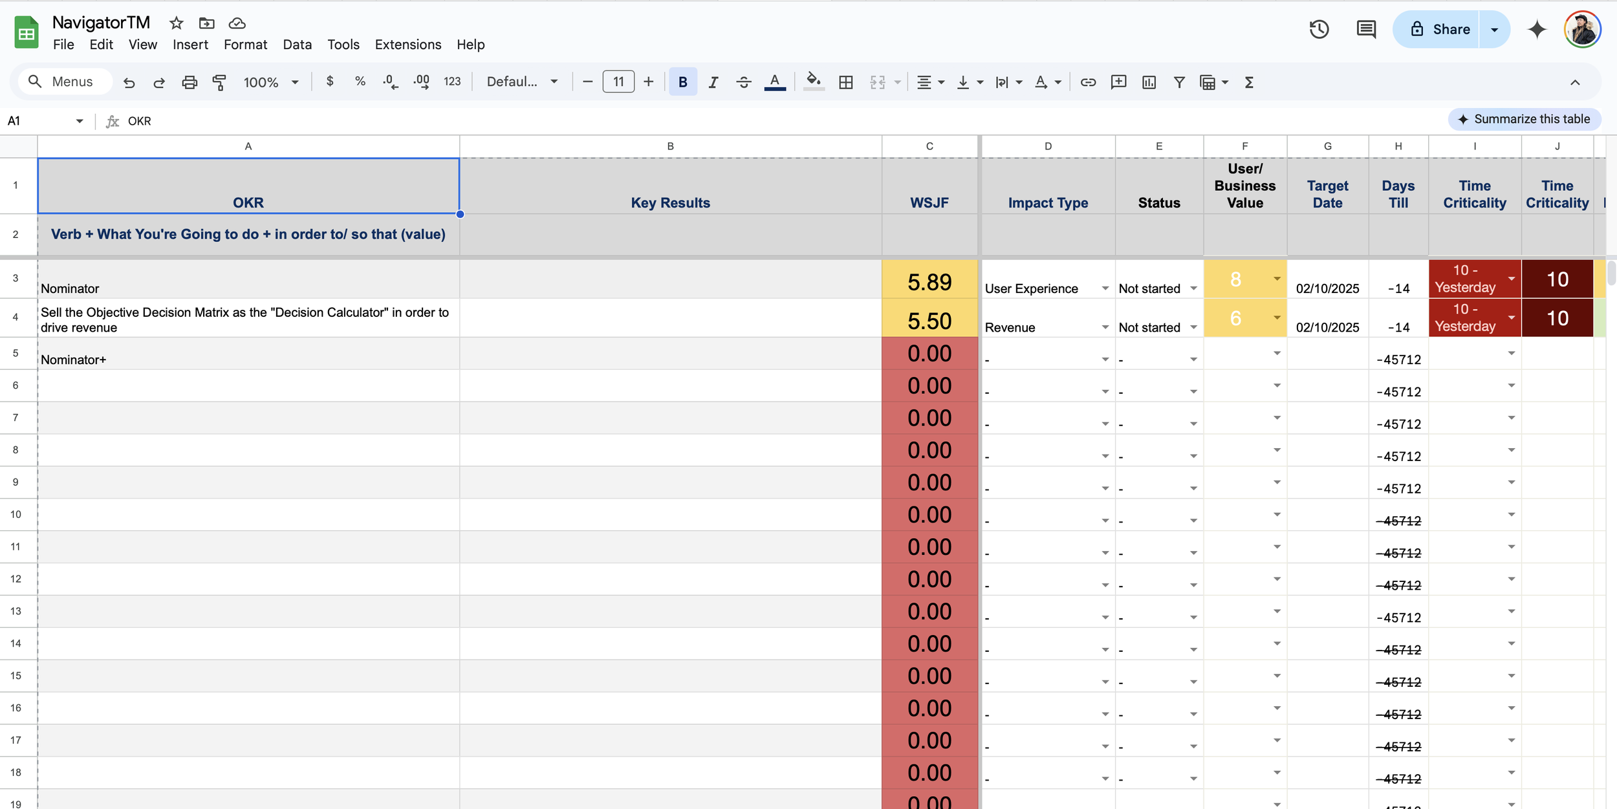Decrease font size minus button
Image resolution: width=1617 pixels, height=809 pixels.
pos(588,81)
